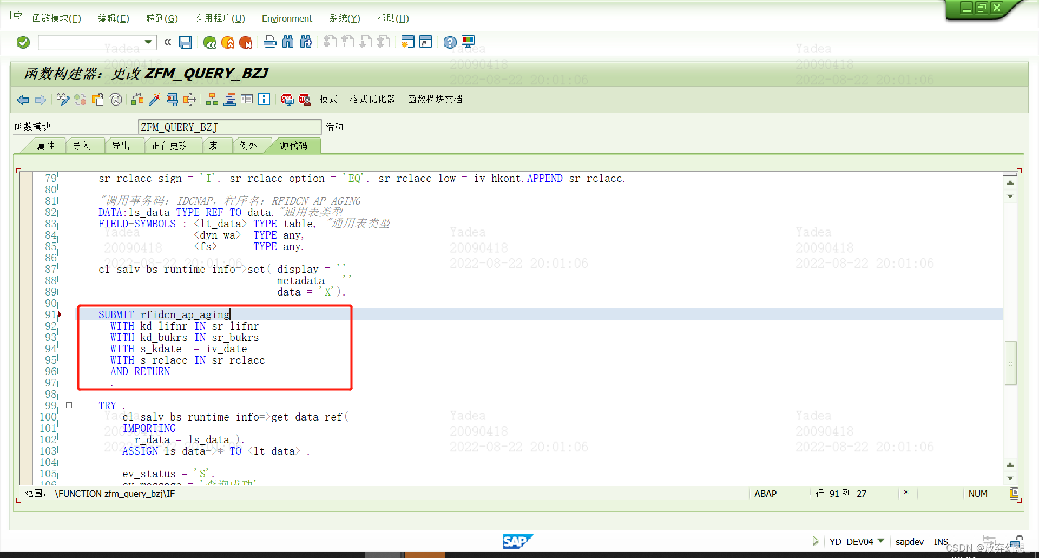The height and width of the screenshot is (558, 1039).
Task: Click the Pattern magic wand icon
Action: (155, 100)
